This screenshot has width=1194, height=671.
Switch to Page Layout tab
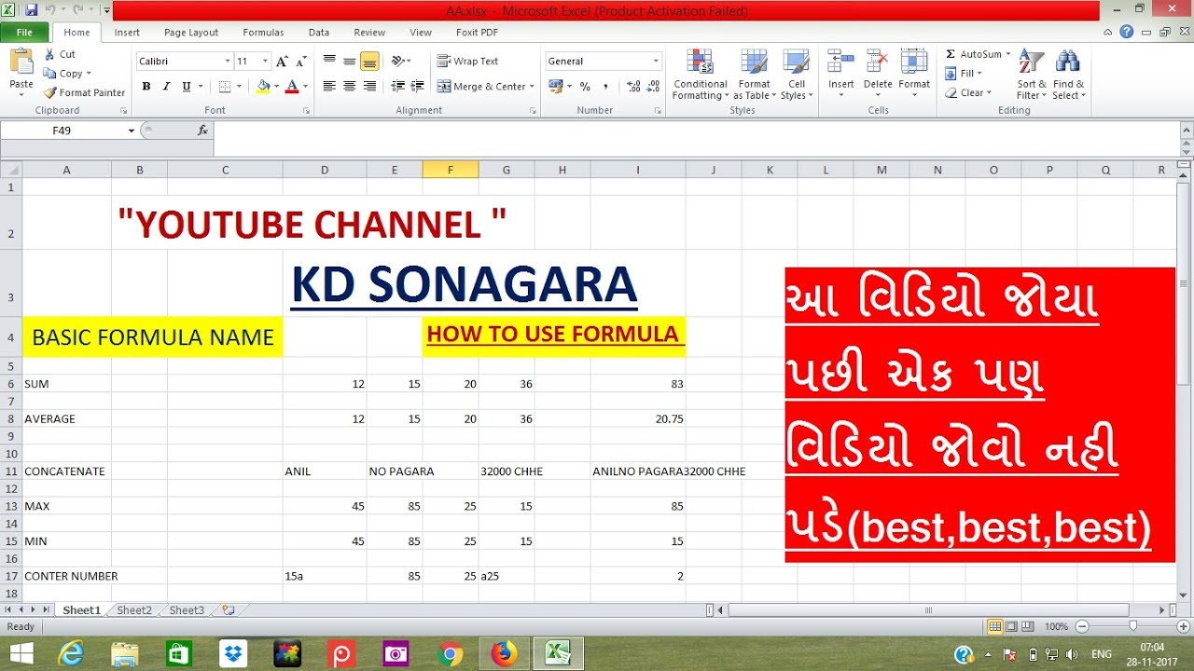pyautogui.click(x=191, y=33)
